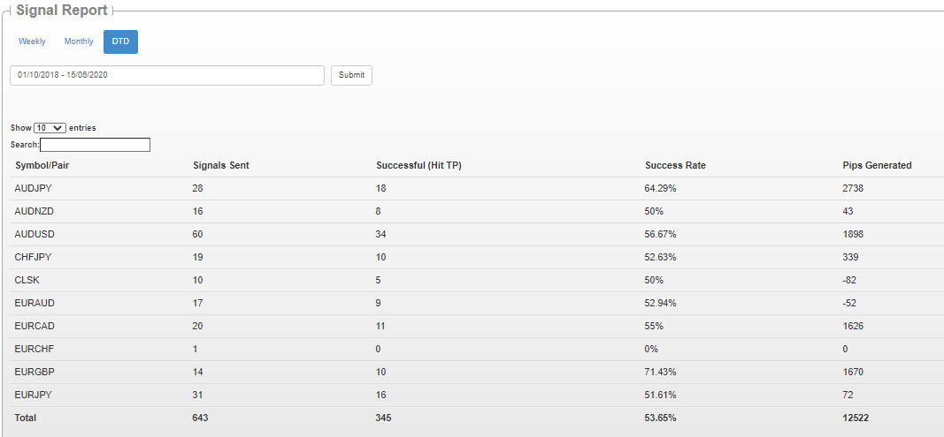Viewport: 944px width, 437px height.
Task: Switch to the Monthly tab
Action: click(x=79, y=41)
